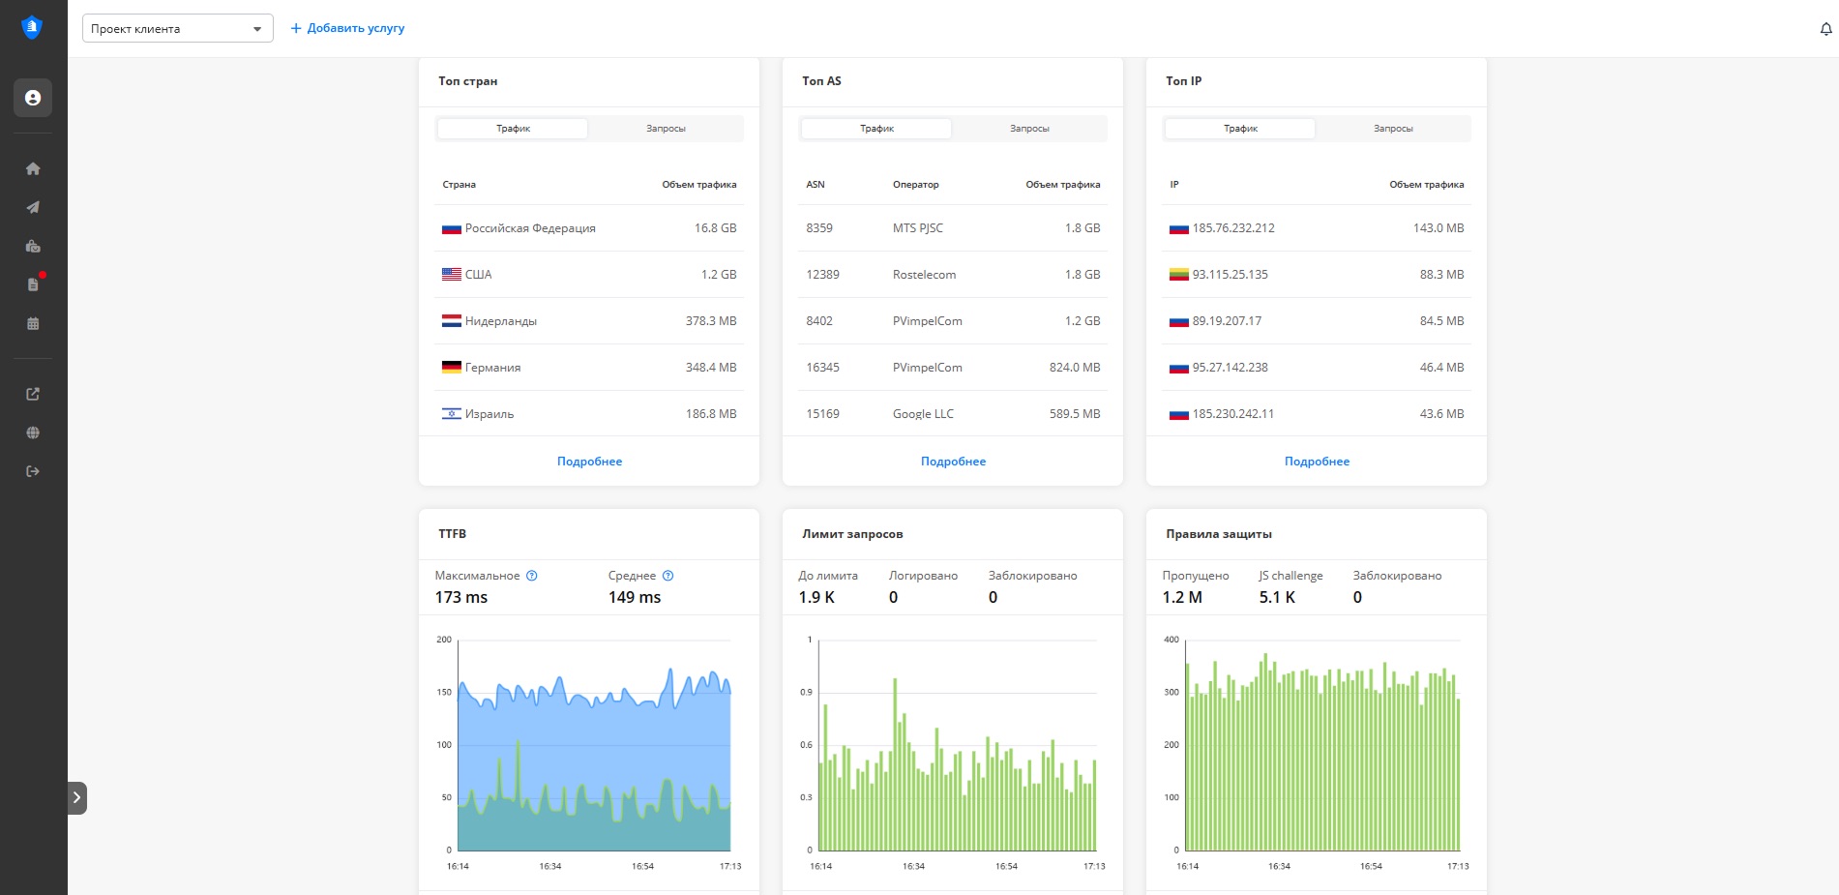This screenshot has width=1839, height=895.
Task: Click Подробнее under Топ IP
Action: (1317, 462)
